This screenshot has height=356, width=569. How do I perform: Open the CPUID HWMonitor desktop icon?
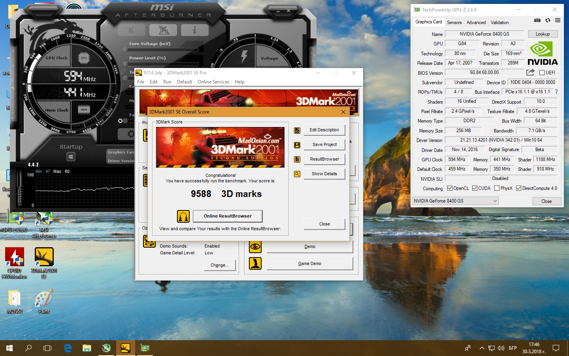click(15, 263)
